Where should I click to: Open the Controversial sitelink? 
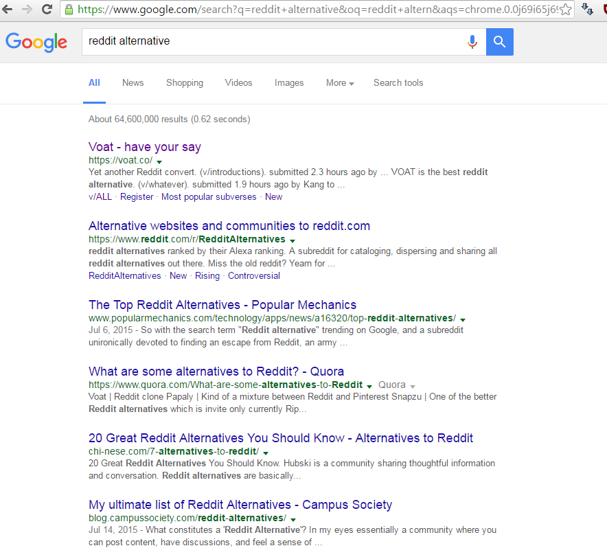pyautogui.click(x=254, y=275)
